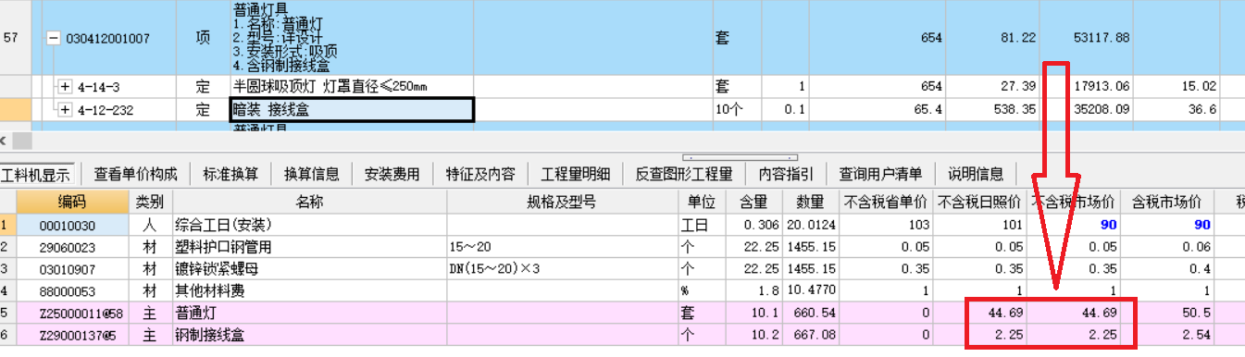
Task: Expand quota row 4-14-3
Action: [66, 86]
